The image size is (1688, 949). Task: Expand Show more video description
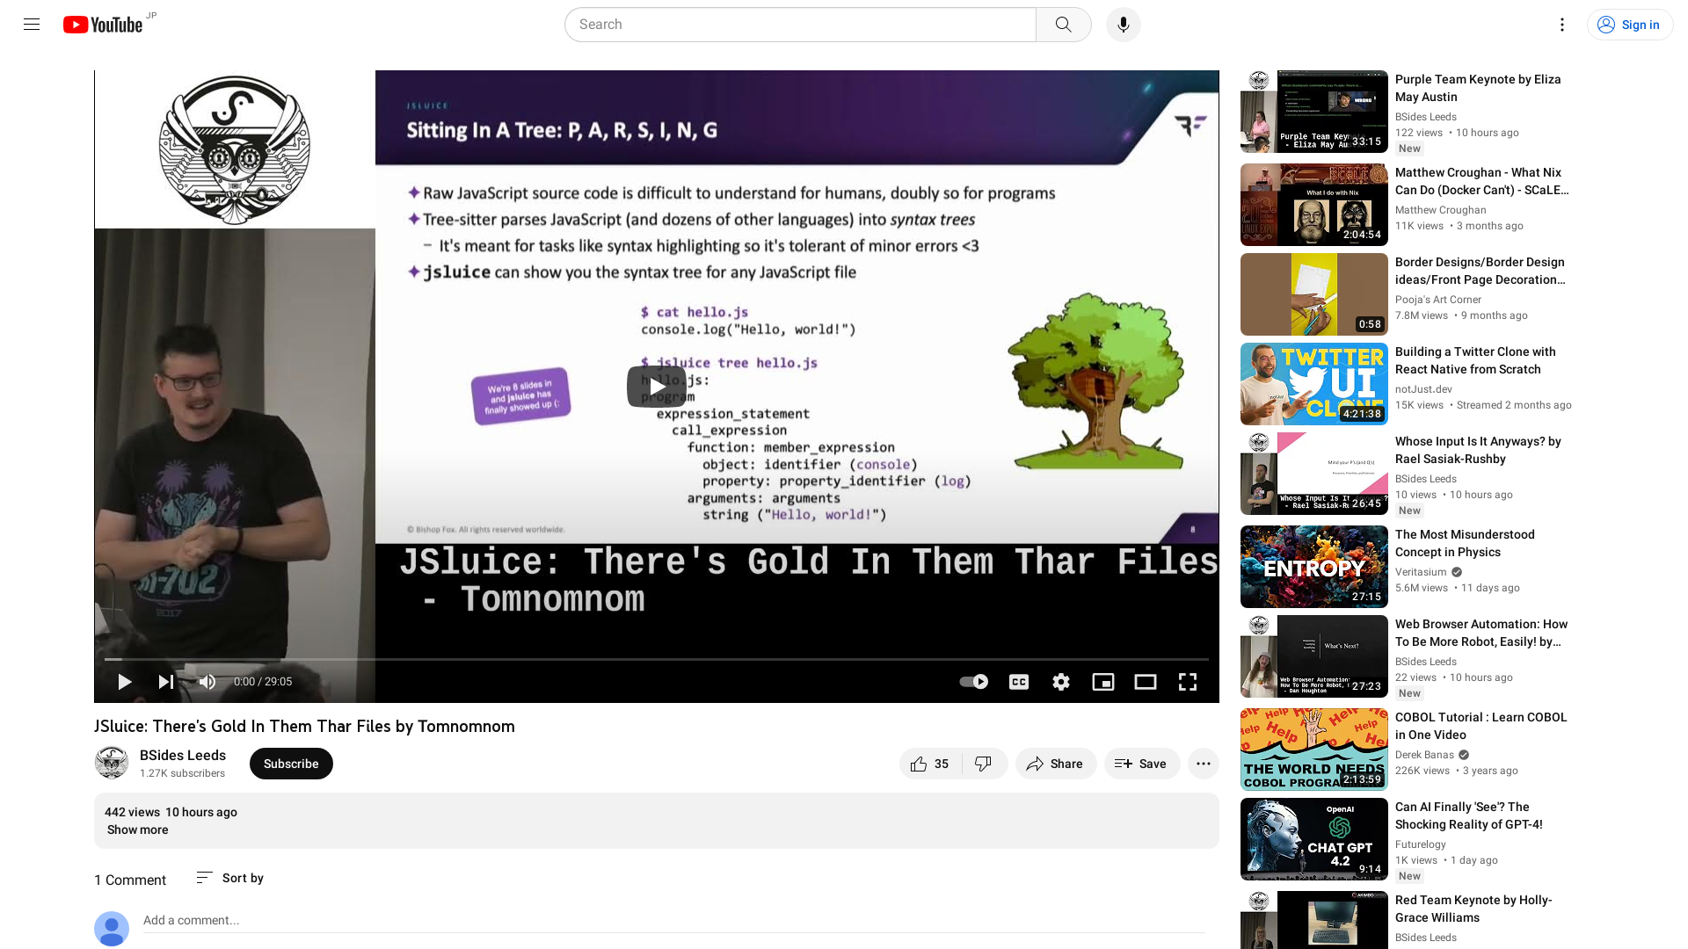[137, 829]
